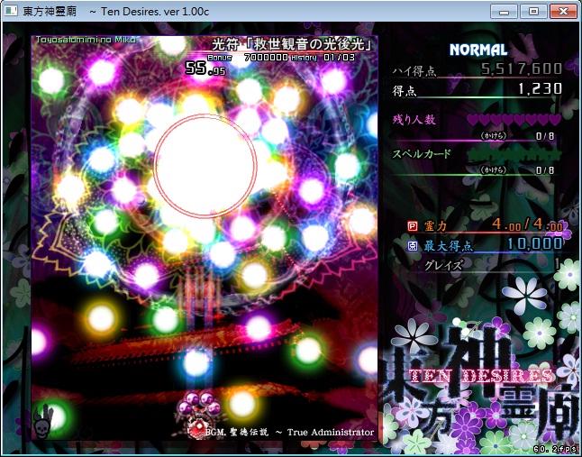Click the spell timer 55.05
The width and height of the screenshot is (582, 457).
click(x=205, y=68)
